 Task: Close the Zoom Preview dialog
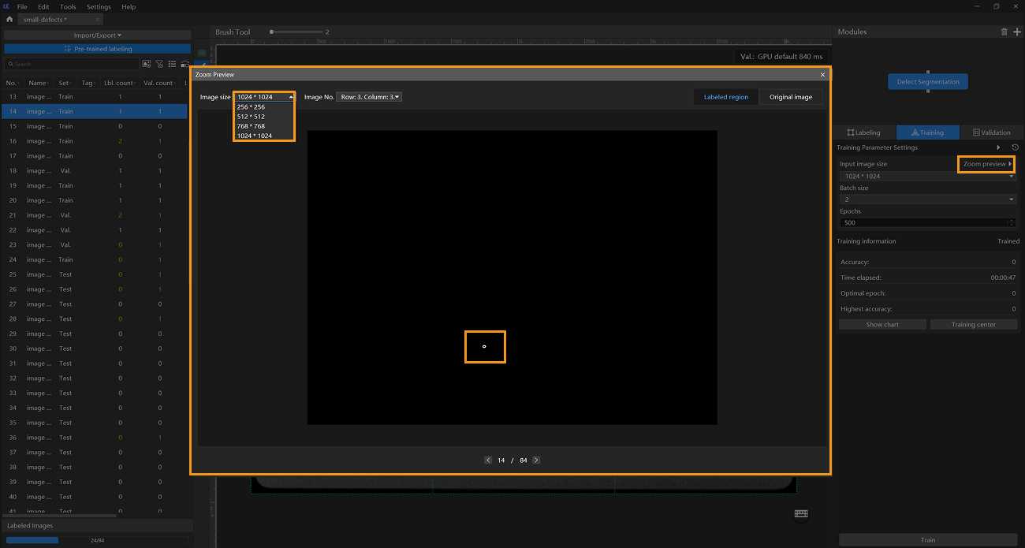point(822,75)
